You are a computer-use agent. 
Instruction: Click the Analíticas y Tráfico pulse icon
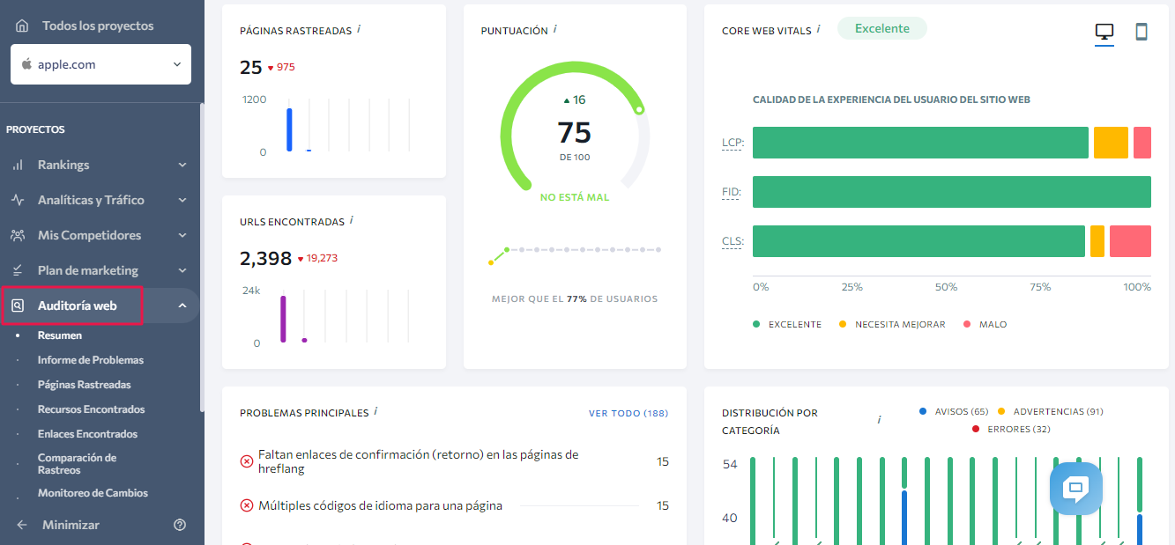tap(18, 200)
